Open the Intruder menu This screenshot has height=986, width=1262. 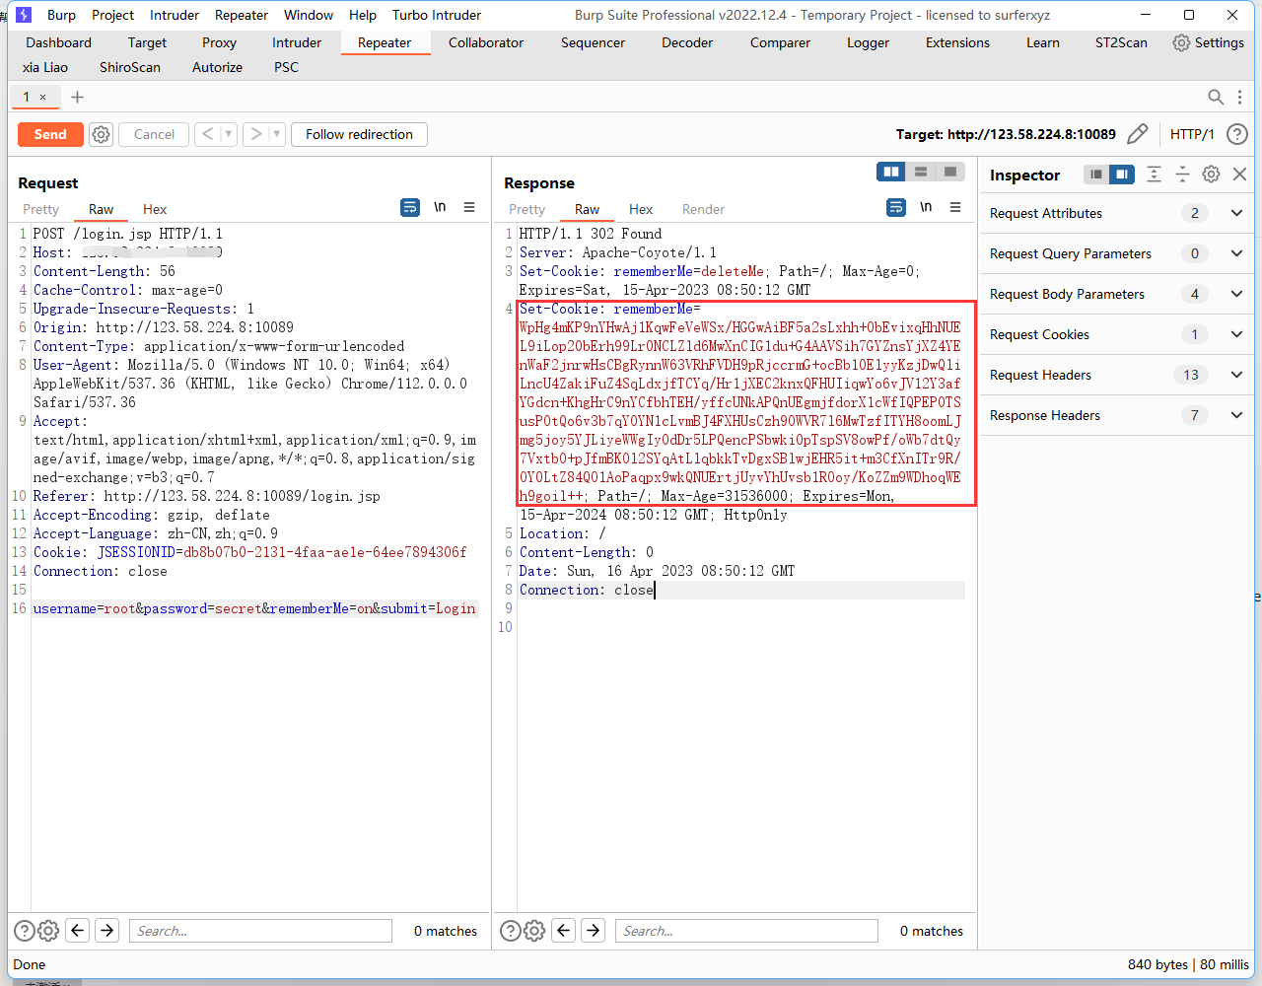click(x=175, y=15)
